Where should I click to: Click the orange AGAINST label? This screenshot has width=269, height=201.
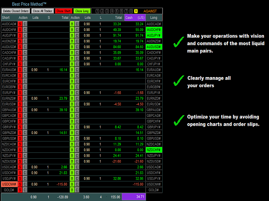point(150,11)
